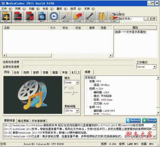Click the output folder path input field
This screenshot has width=160, height=147.
(x=131, y=19)
